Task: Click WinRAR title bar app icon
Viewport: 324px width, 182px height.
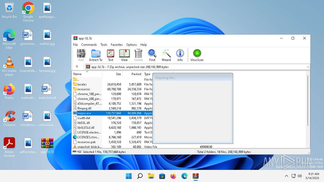Action: coord(75,38)
